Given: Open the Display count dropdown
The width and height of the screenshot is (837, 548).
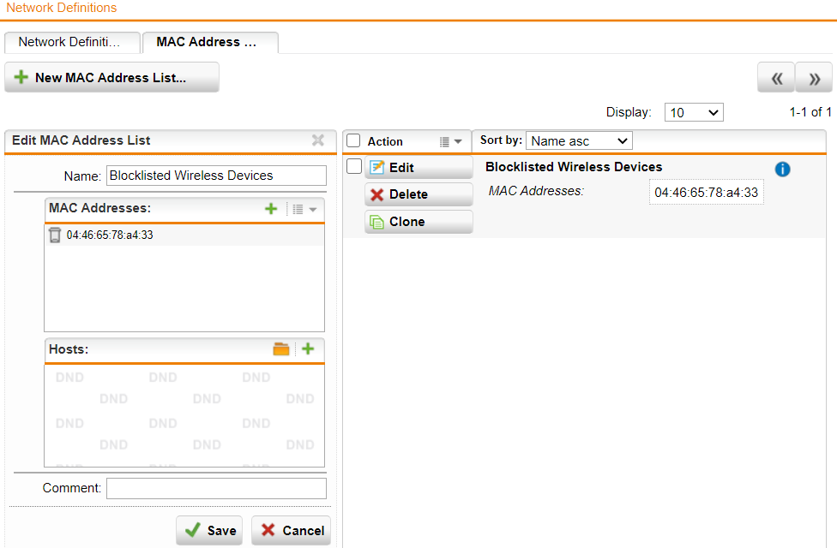Looking at the screenshot, I should point(694,112).
